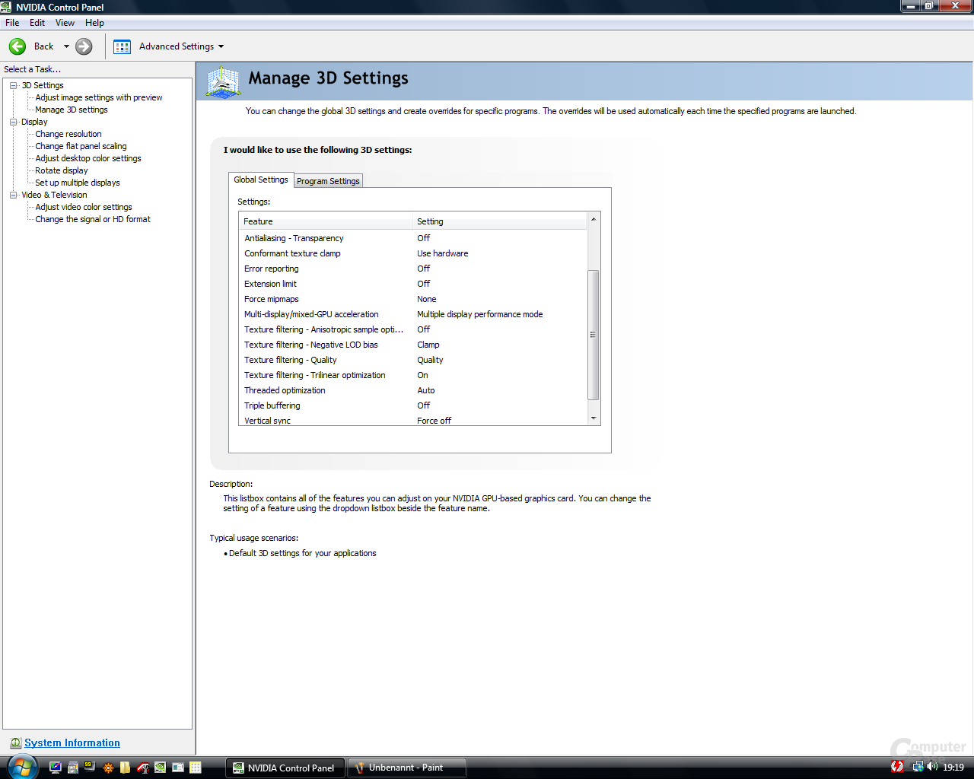Screen dimensions: 974x779
Task: Select the Threaded optimization row
Action: (413, 390)
